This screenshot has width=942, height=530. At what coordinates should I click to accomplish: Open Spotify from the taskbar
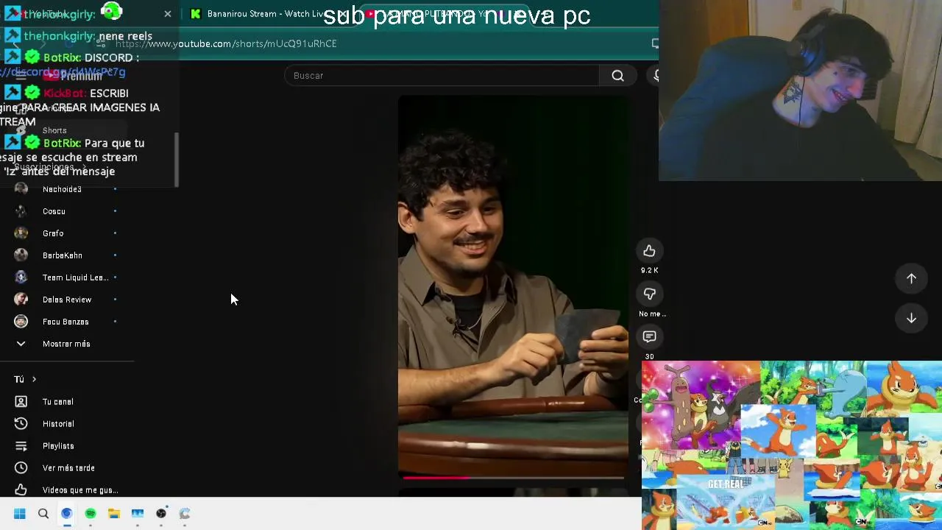point(91,514)
